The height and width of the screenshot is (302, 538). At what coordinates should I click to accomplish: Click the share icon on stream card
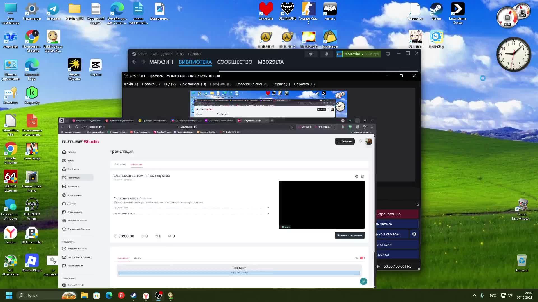point(356,176)
